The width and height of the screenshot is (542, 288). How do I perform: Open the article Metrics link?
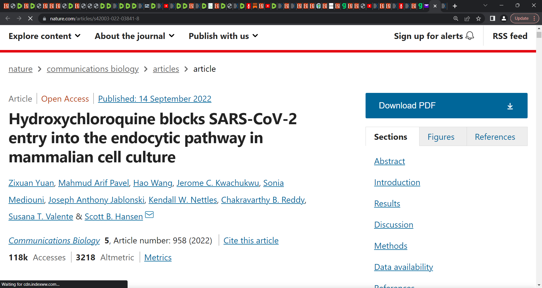[158, 258]
